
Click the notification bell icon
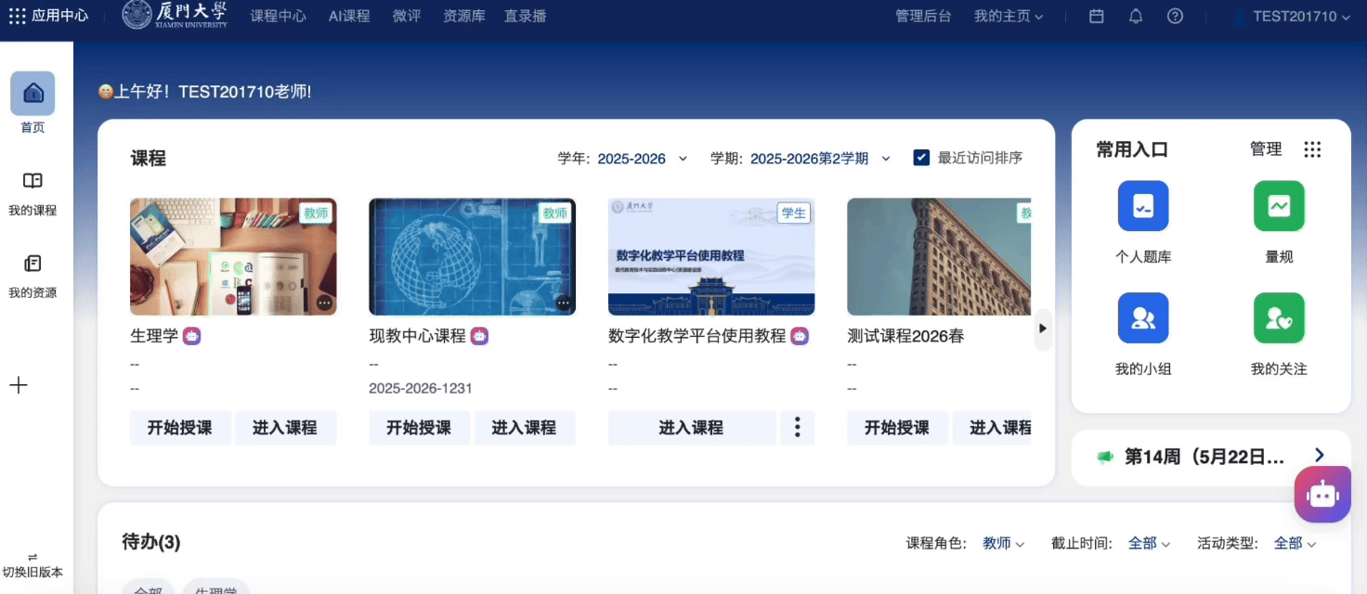coord(1136,17)
